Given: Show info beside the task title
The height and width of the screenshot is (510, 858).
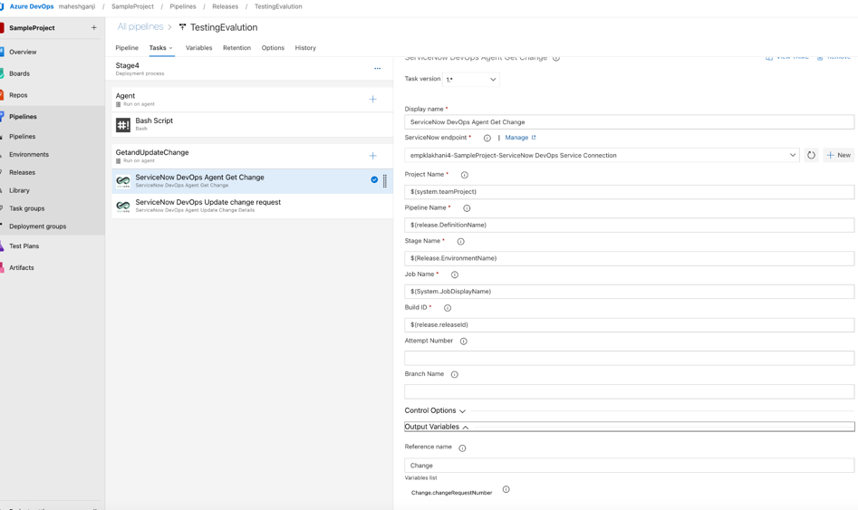Looking at the screenshot, I should (556, 58).
